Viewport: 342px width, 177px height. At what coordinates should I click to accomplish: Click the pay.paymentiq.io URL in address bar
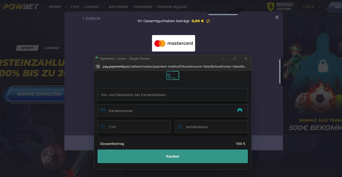click(x=175, y=66)
